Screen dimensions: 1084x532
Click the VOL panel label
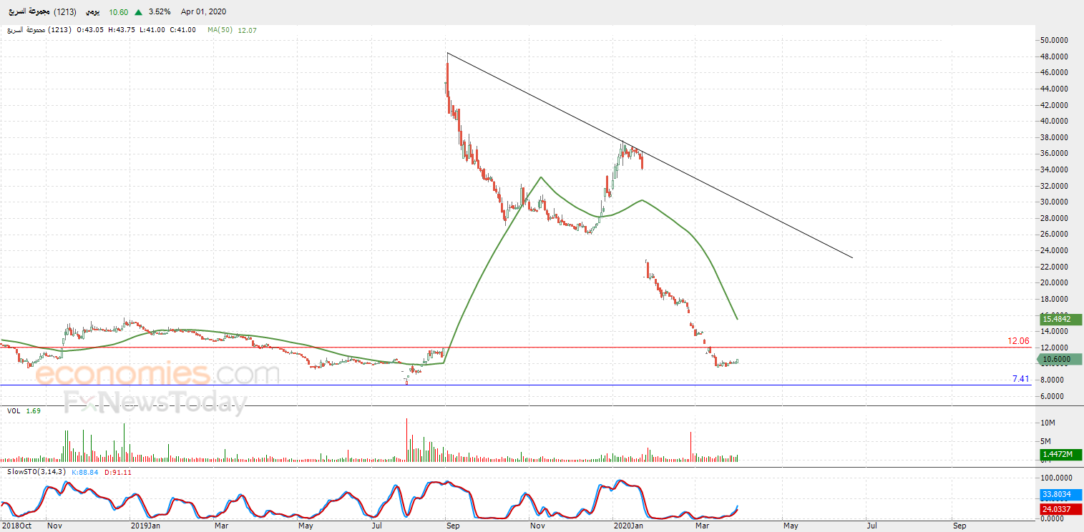tap(14, 411)
